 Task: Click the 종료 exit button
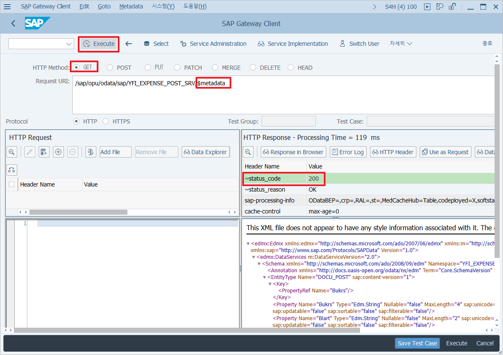pos(487,43)
